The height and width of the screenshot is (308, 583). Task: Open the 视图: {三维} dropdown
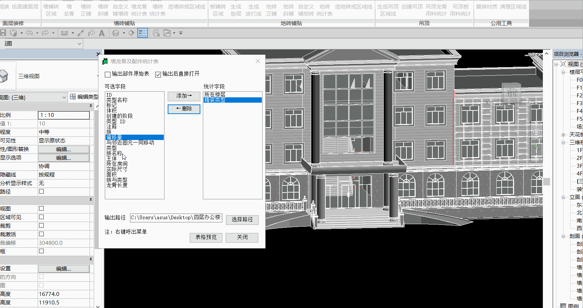34,97
